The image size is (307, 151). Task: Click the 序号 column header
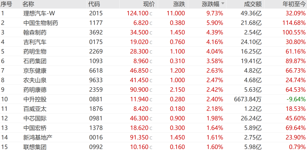coord(6,4)
